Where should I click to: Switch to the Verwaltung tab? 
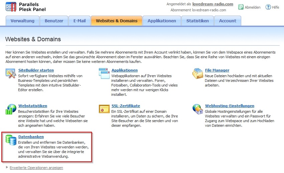(x=22, y=21)
